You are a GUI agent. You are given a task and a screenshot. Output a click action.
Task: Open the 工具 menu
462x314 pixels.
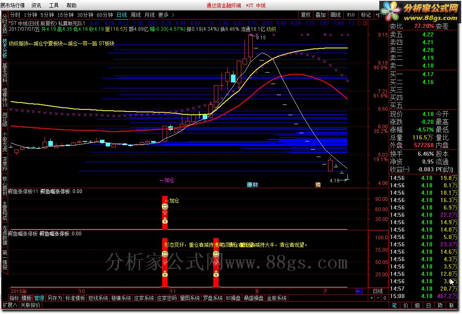pos(54,5)
